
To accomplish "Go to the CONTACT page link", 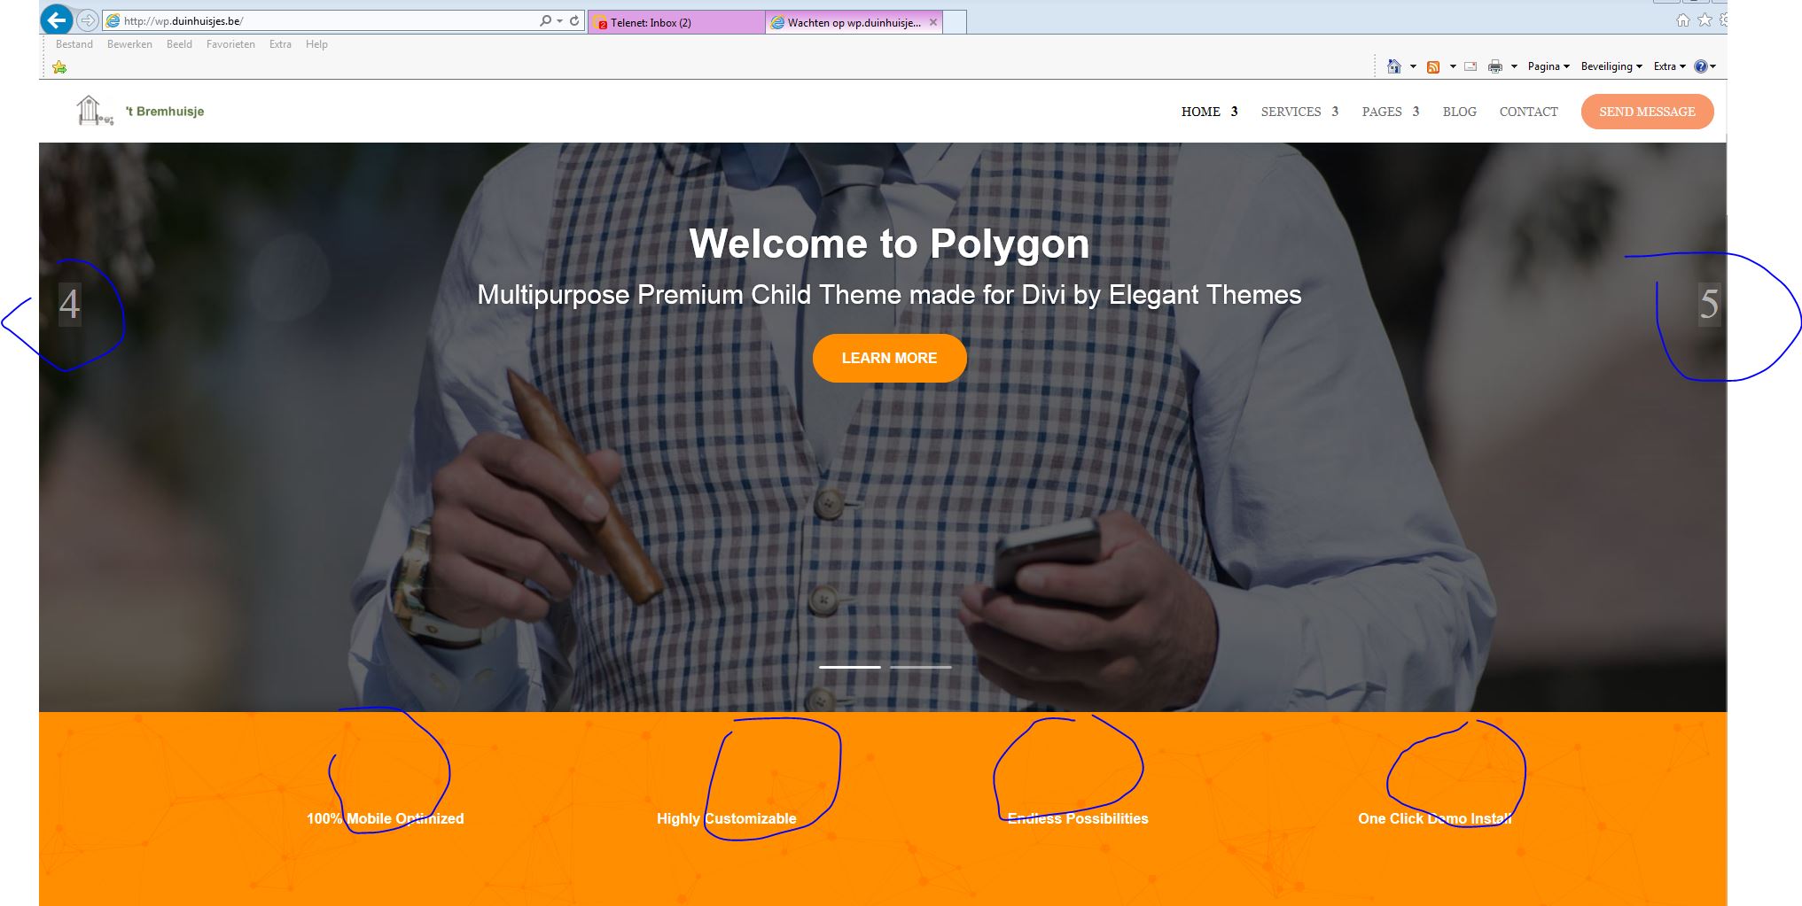I will [x=1528, y=112].
